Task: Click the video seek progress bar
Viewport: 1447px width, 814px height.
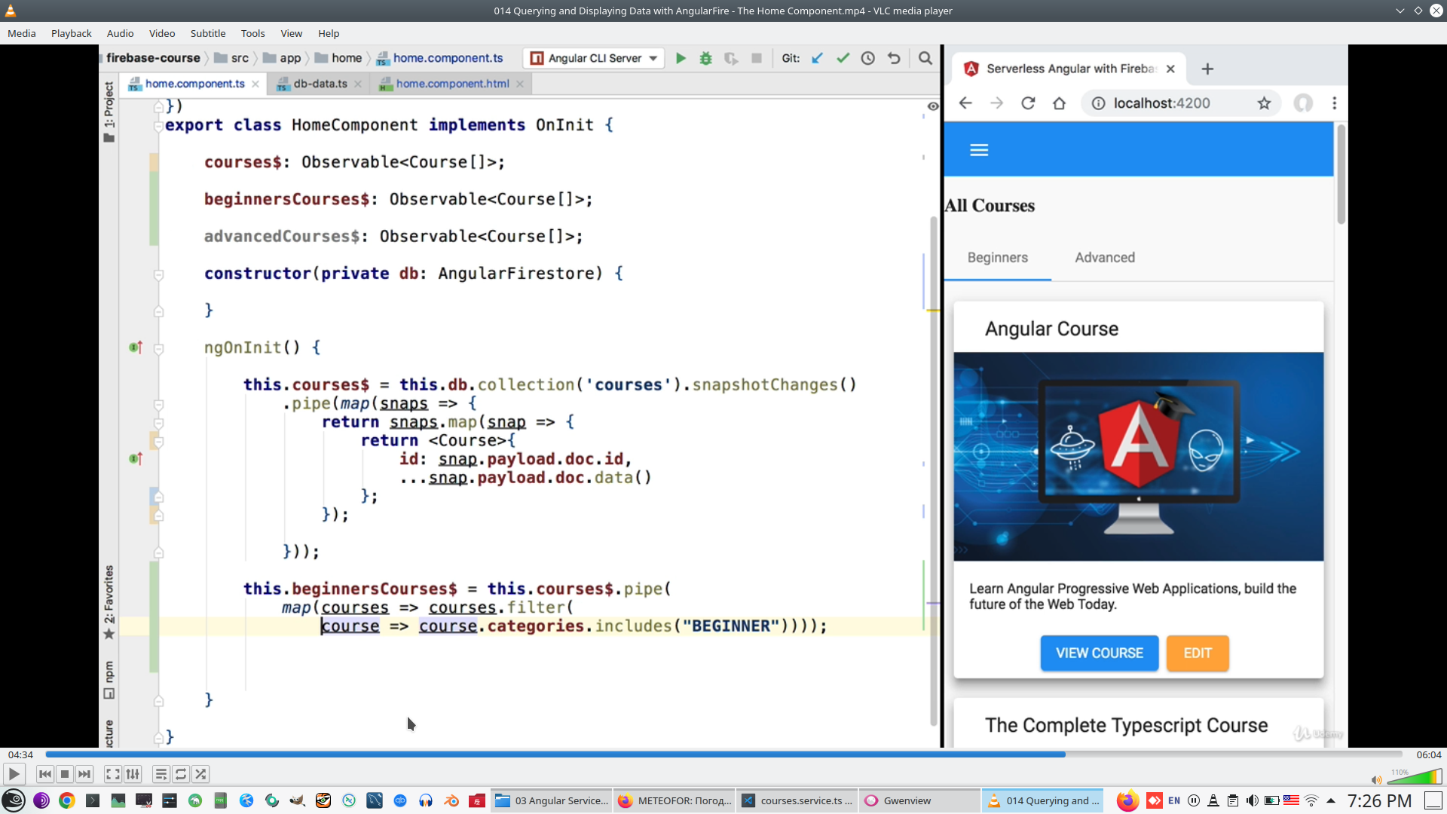Action: 723,754
